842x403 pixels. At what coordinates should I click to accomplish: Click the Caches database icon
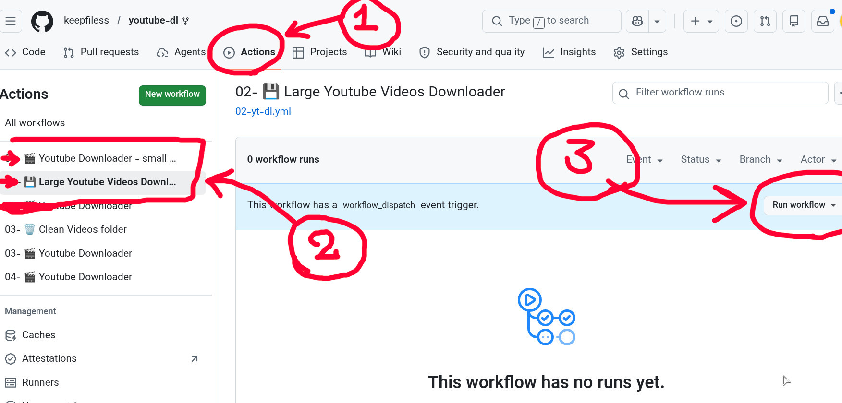point(11,335)
